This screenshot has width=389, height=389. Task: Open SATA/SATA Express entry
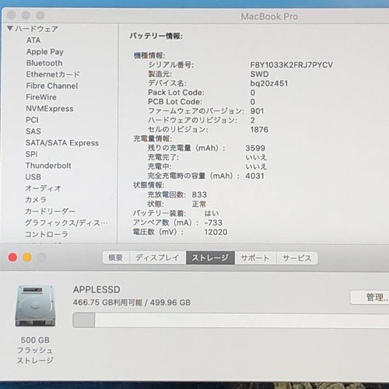(x=62, y=143)
